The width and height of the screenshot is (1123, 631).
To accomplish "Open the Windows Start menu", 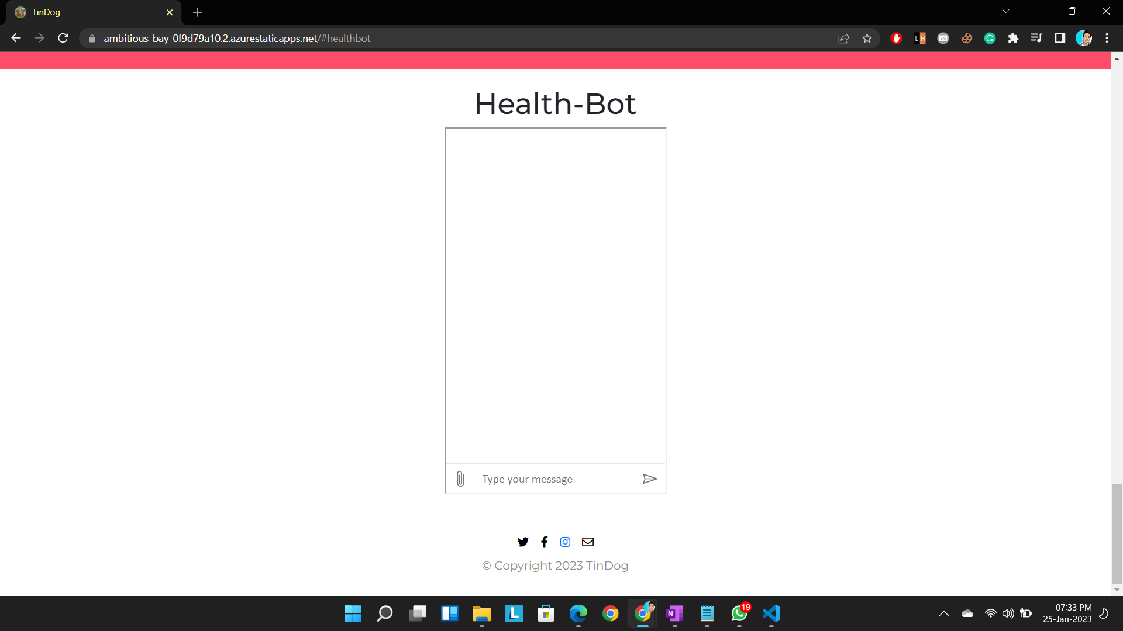I will pos(353,613).
